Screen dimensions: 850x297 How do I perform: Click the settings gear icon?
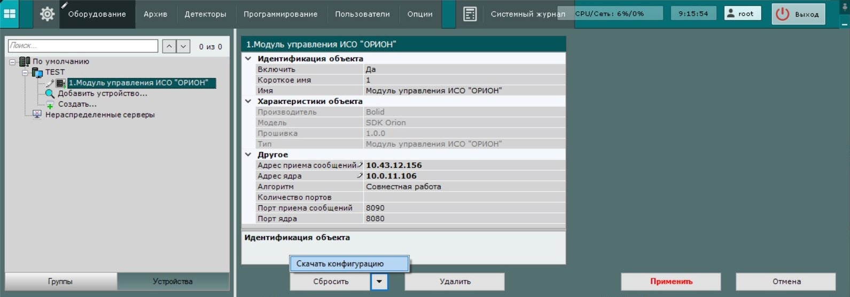(47, 14)
